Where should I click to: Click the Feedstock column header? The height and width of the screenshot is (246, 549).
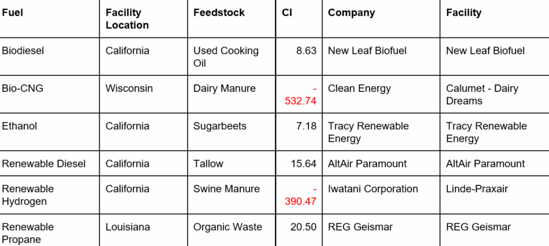click(x=219, y=13)
